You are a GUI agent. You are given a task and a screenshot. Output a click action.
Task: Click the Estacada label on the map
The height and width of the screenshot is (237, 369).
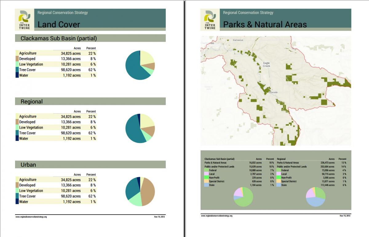[273, 92]
